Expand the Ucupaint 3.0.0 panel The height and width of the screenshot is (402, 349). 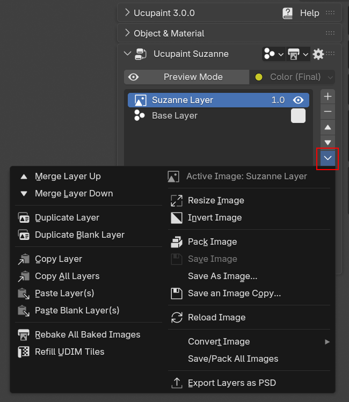127,12
